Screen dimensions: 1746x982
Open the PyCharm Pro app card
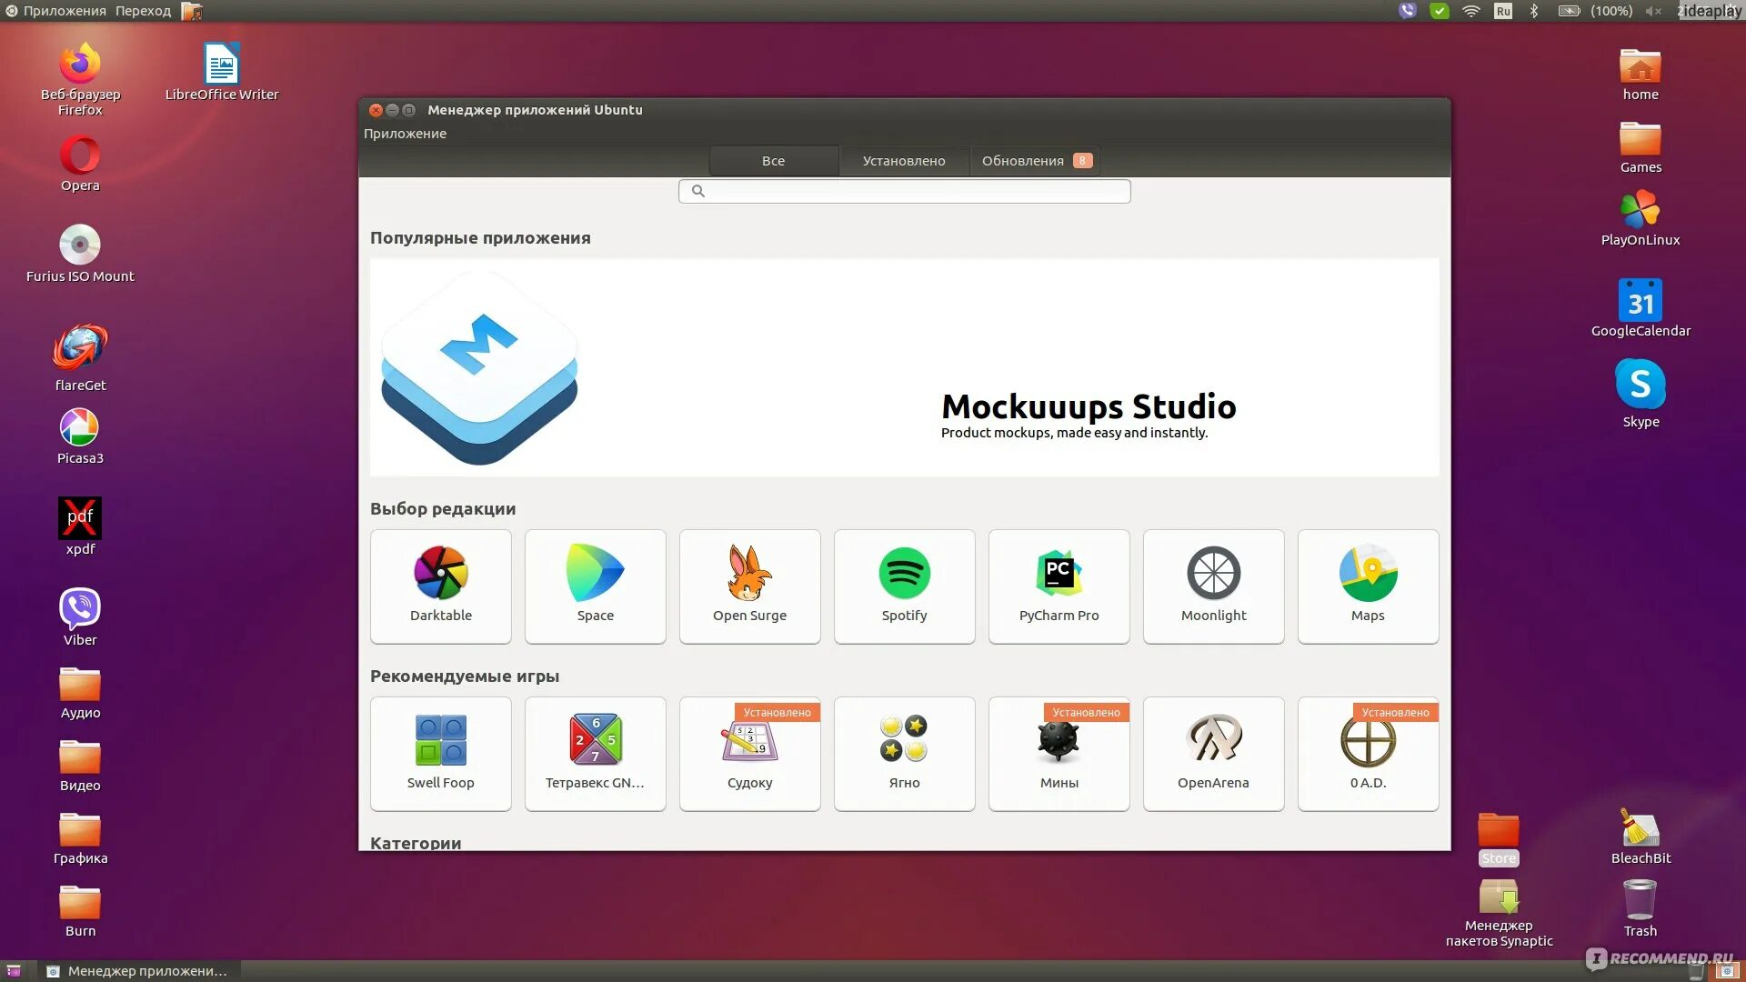[1059, 586]
